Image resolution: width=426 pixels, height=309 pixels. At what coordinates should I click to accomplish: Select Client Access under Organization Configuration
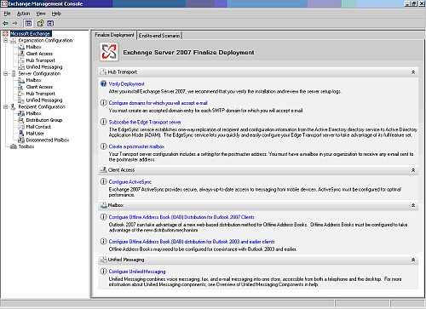(39, 54)
